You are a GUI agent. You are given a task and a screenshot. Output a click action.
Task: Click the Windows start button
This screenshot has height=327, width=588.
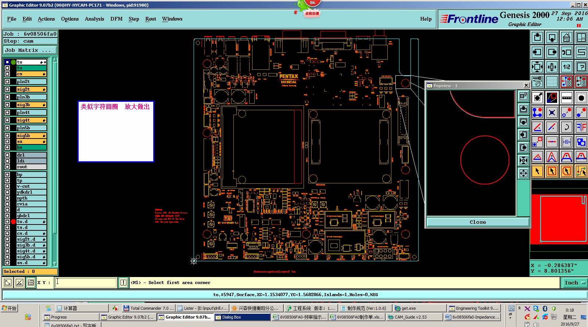pos(10,308)
